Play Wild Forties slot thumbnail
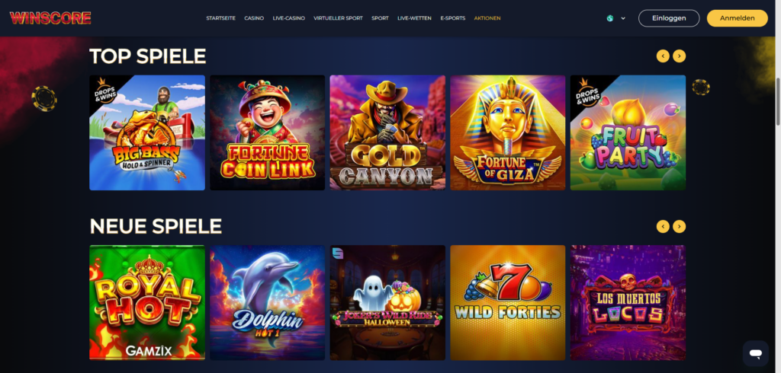The image size is (781, 373). [x=507, y=303]
